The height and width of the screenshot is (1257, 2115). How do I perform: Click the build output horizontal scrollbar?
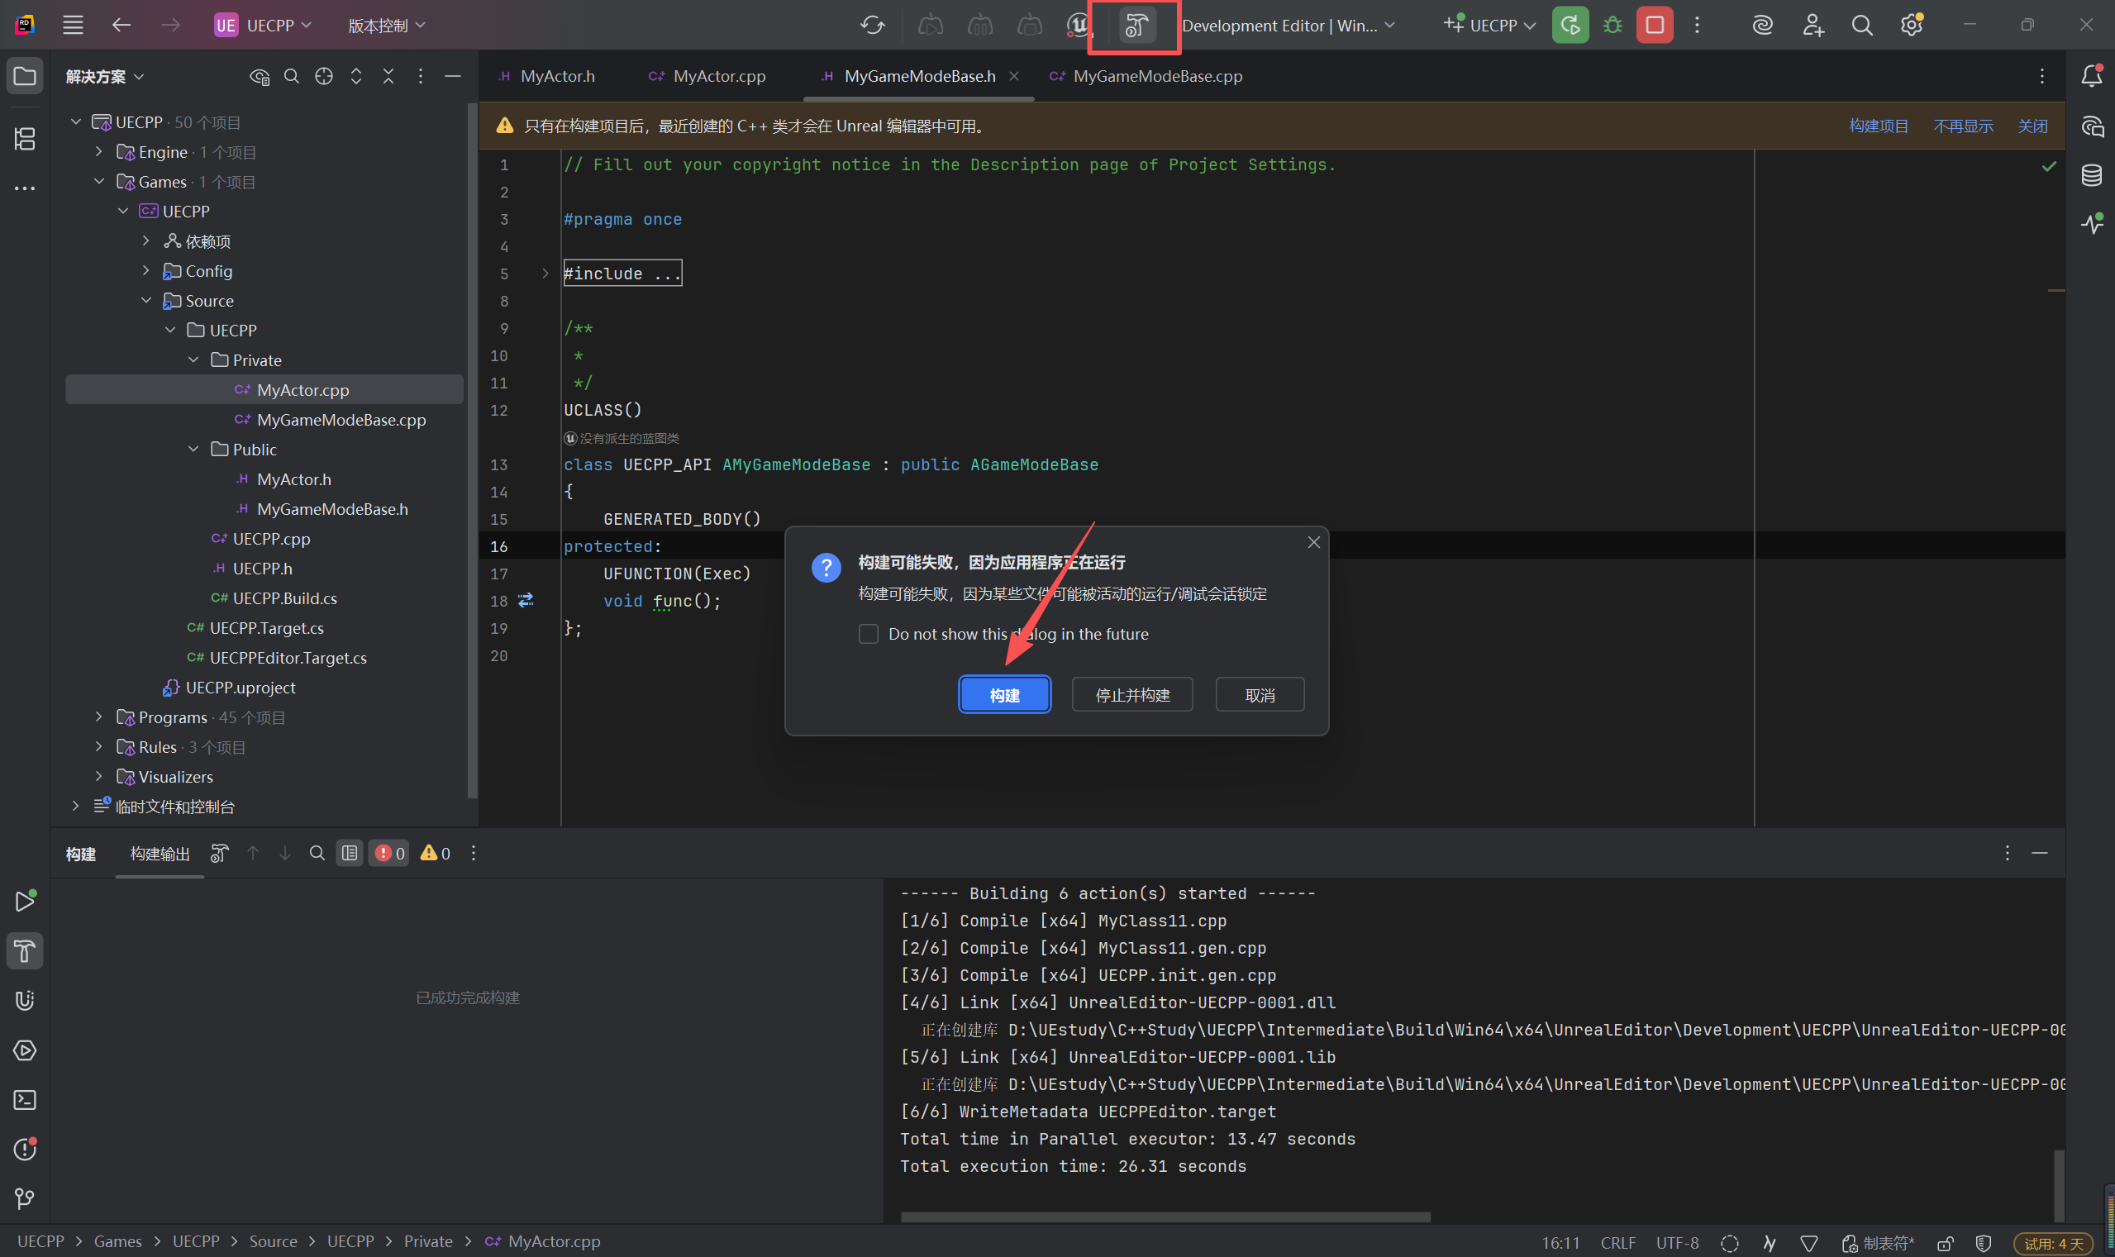coord(1165,1217)
